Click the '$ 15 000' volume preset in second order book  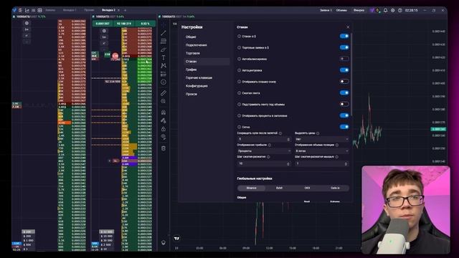pos(107,236)
